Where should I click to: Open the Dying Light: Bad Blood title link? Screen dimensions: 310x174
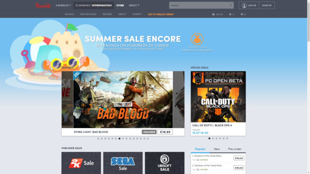pos(91,132)
